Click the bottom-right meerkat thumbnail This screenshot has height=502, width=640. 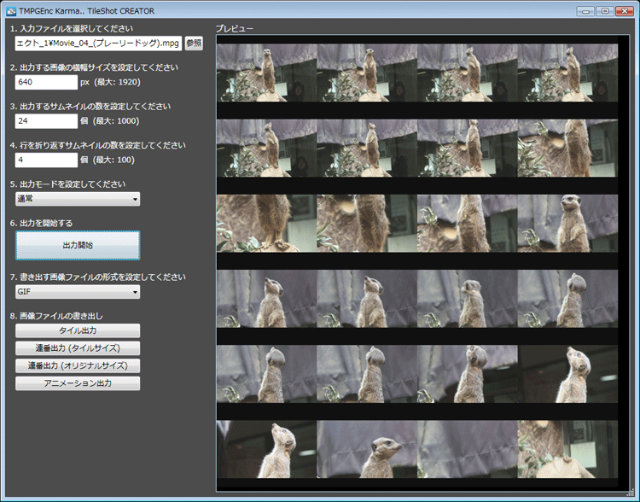tap(567, 449)
